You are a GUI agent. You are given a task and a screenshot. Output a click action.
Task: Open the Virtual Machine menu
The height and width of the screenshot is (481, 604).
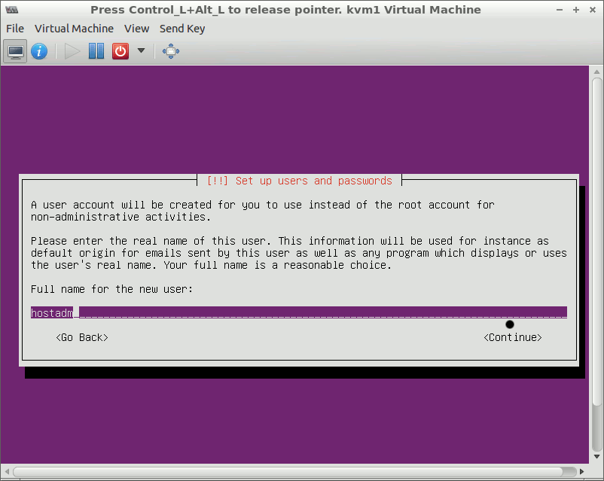point(74,29)
